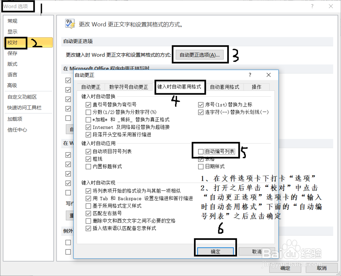The width and height of the screenshot is (341, 276).
Task: Toggle 序号(1st)替换为上标 checkbox
Action: (201, 105)
